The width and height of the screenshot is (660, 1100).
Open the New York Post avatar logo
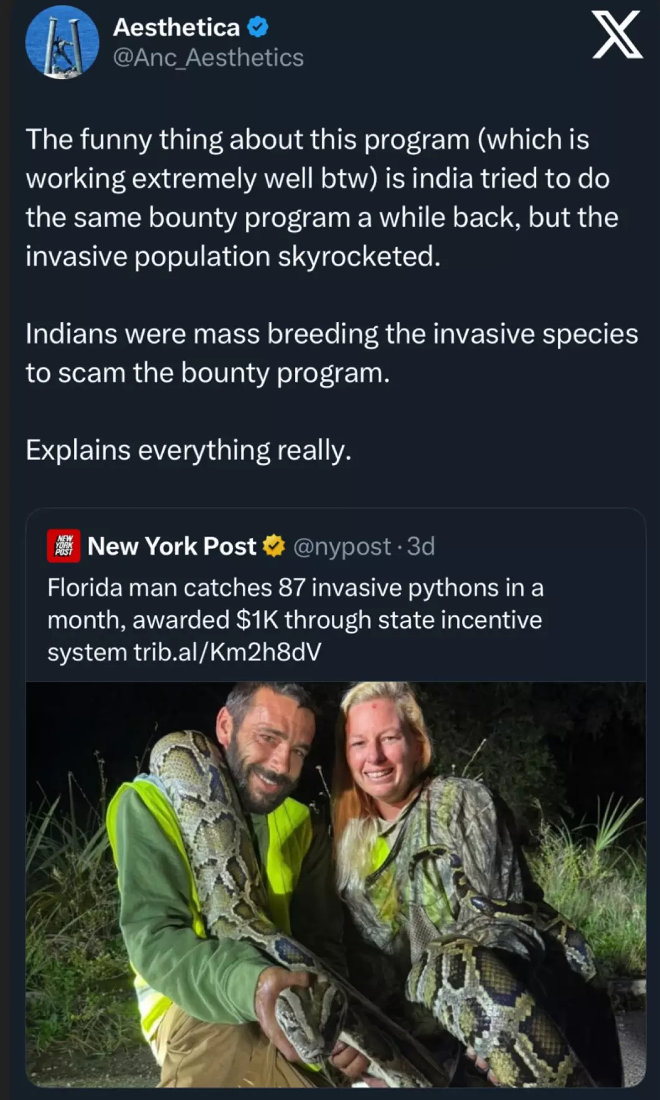coord(64,546)
